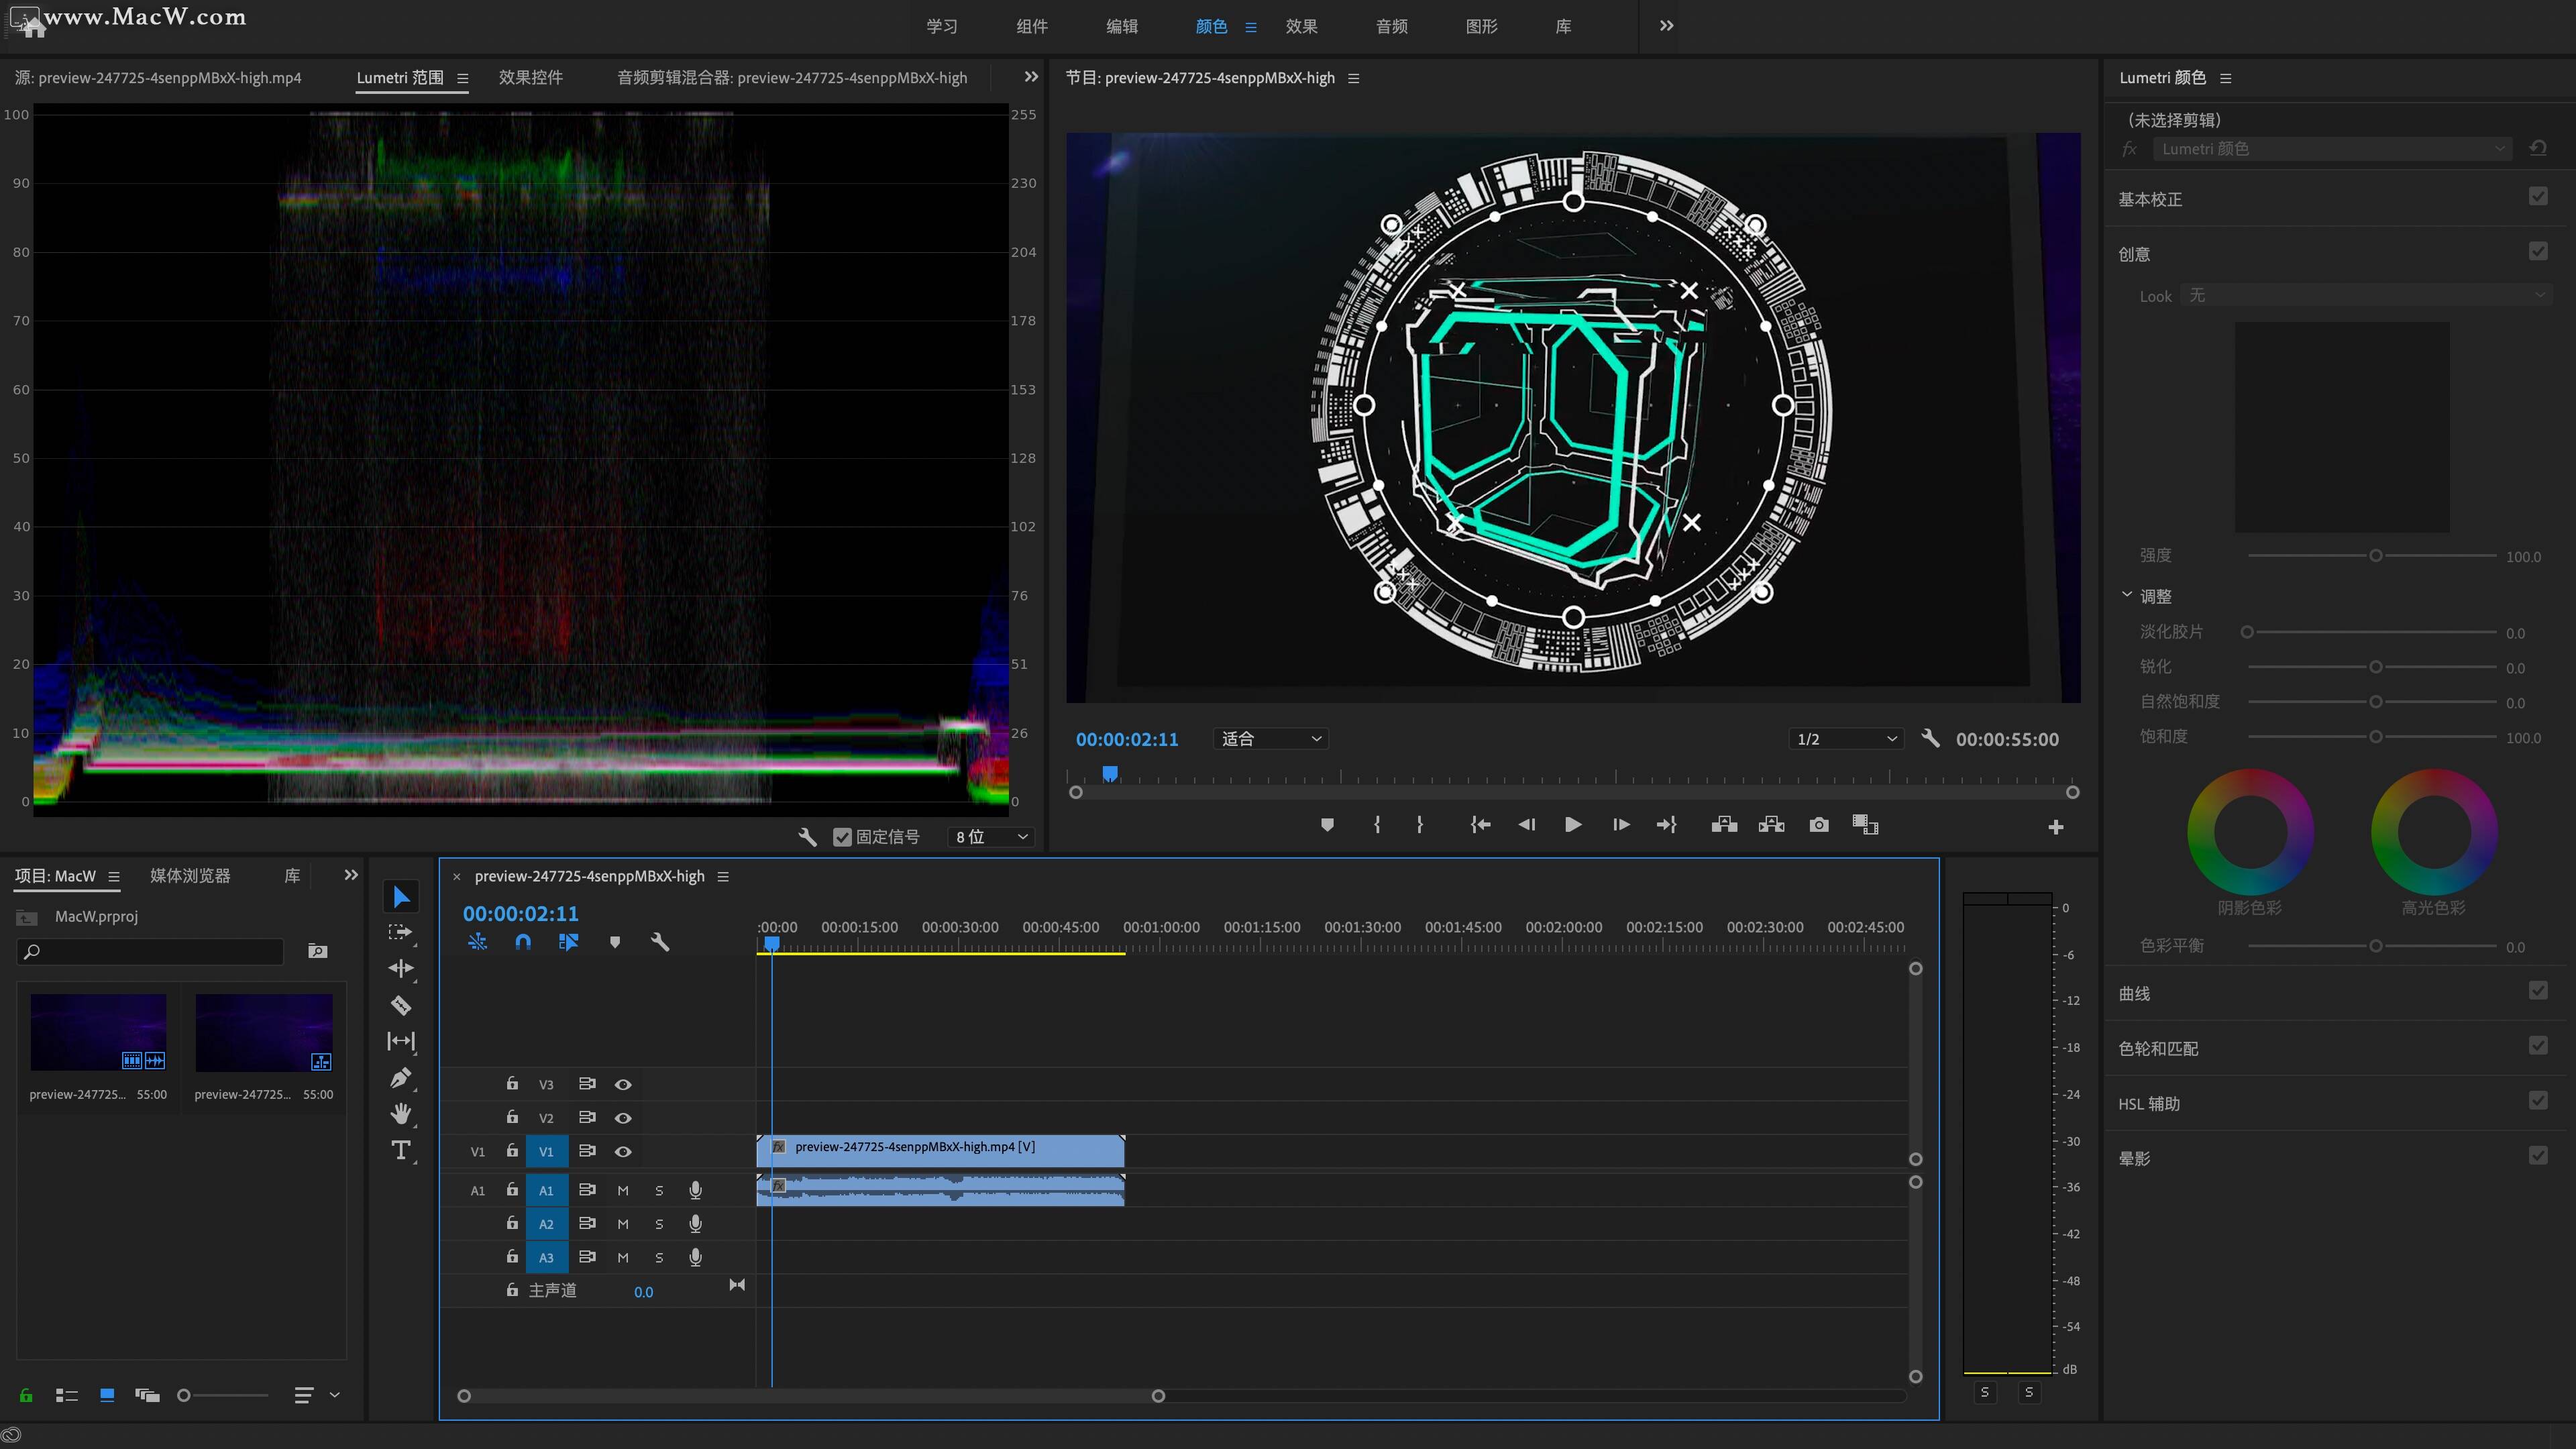
Task: Select the Pen tool in toolbar
Action: click(x=401, y=1078)
